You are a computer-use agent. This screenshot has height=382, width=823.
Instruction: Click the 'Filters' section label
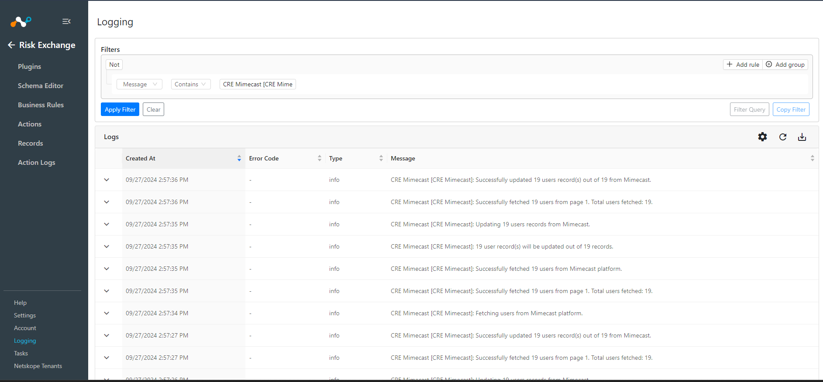pos(110,49)
